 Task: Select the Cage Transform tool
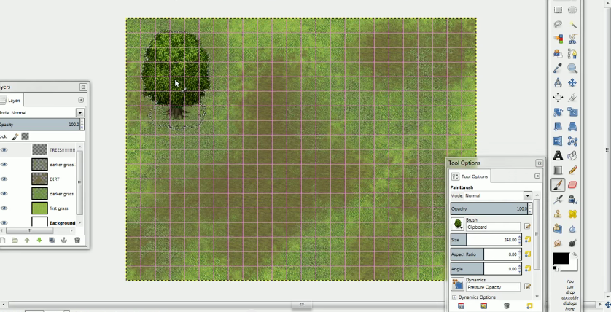(572, 141)
